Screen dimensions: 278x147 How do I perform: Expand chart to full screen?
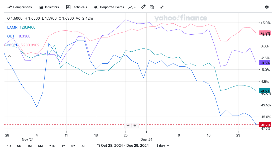[x=162, y=7]
